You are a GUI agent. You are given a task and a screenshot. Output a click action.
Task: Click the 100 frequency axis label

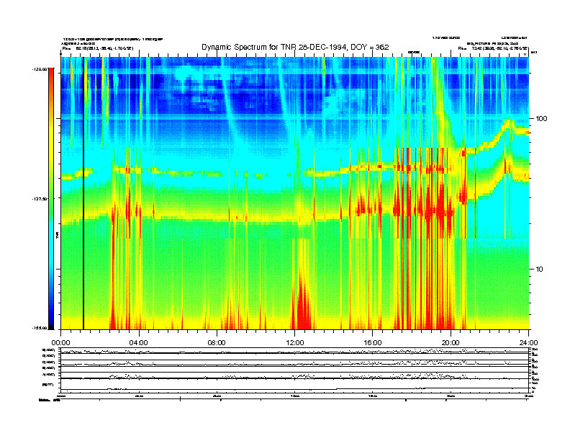pyautogui.click(x=541, y=119)
